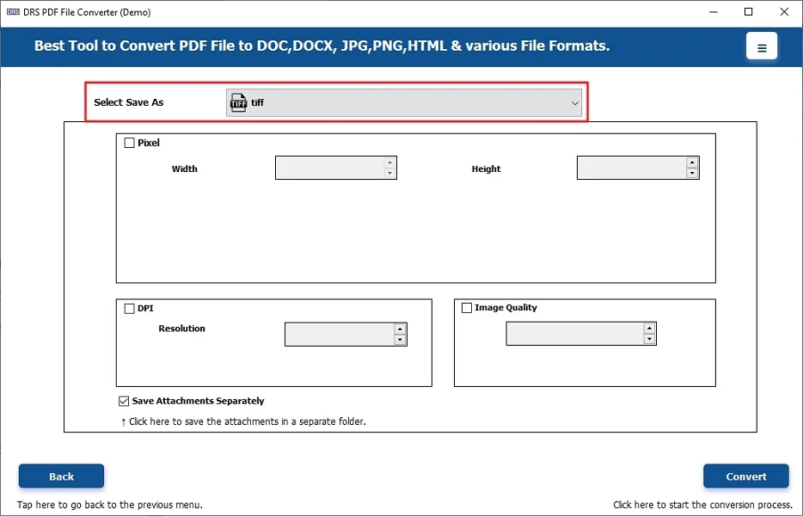Image resolution: width=803 pixels, height=516 pixels.
Task: Click the DRS app icon in title bar
Action: (x=13, y=11)
